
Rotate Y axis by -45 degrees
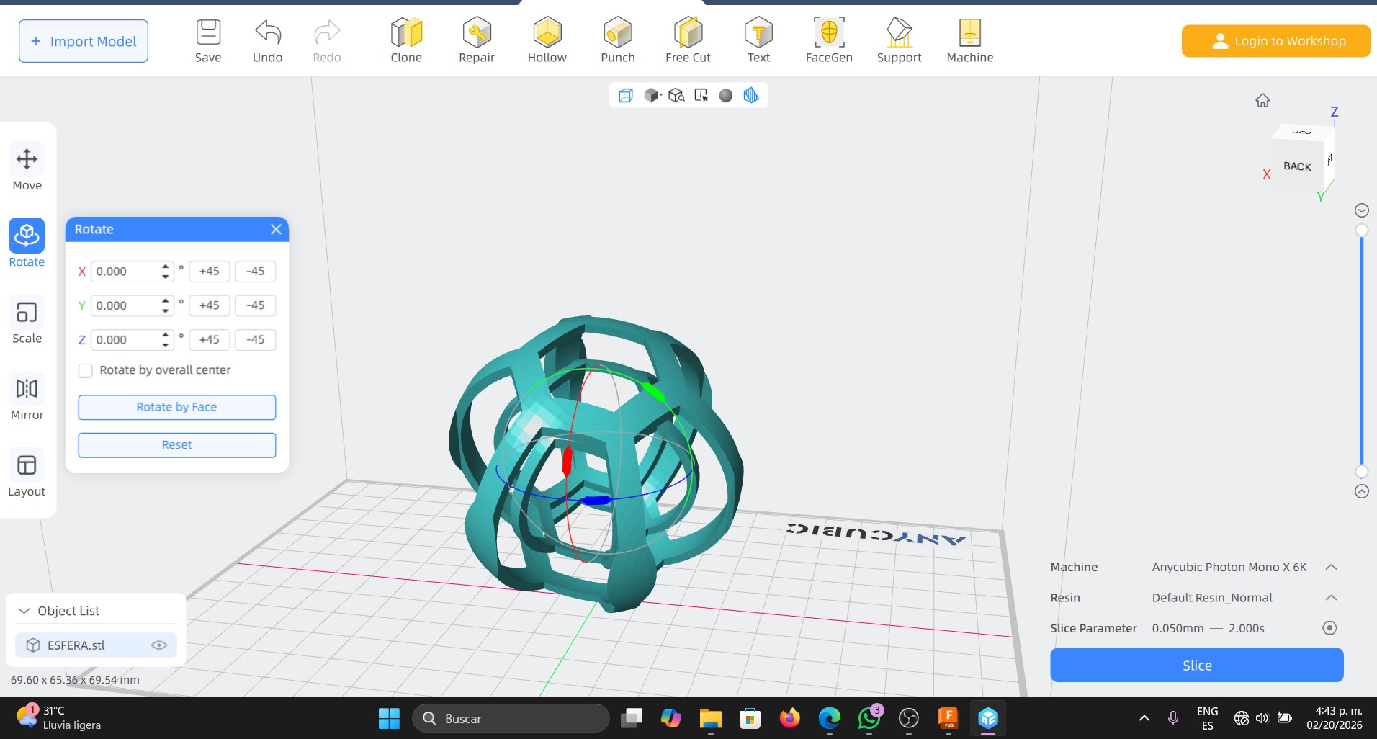[256, 305]
